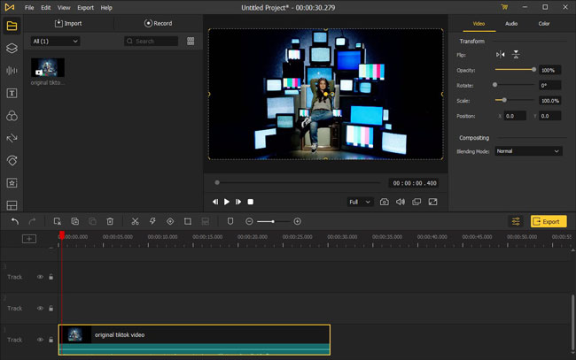Lock the bottom track containing the clip
576x360 pixels.
coord(51,340)
